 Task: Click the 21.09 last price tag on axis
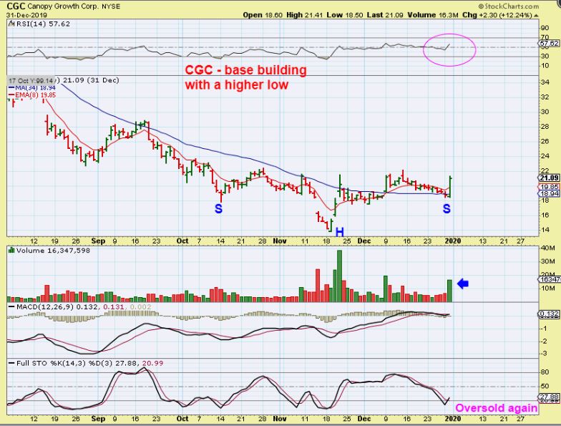(x=550, y=178)
